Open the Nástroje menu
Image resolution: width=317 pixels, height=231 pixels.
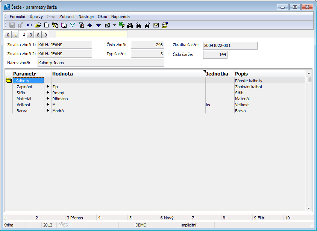(86, 17)
